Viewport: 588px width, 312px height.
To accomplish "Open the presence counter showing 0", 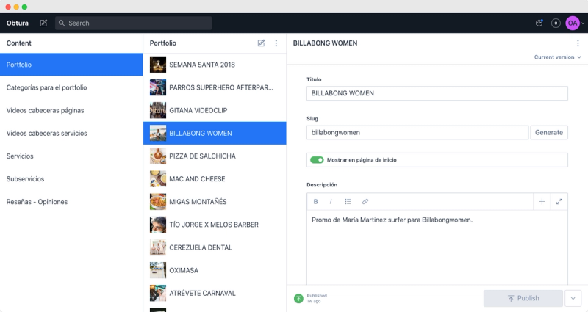I will tap(556, 23).
